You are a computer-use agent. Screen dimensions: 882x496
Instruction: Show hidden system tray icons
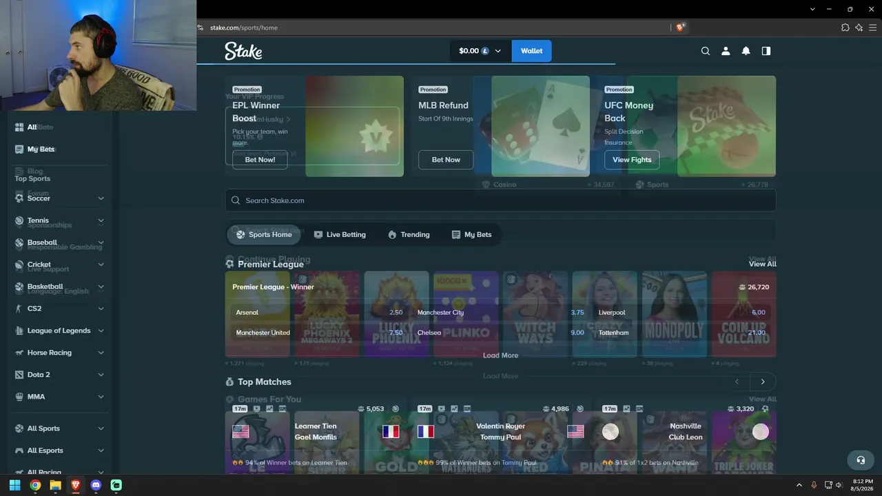799,485
